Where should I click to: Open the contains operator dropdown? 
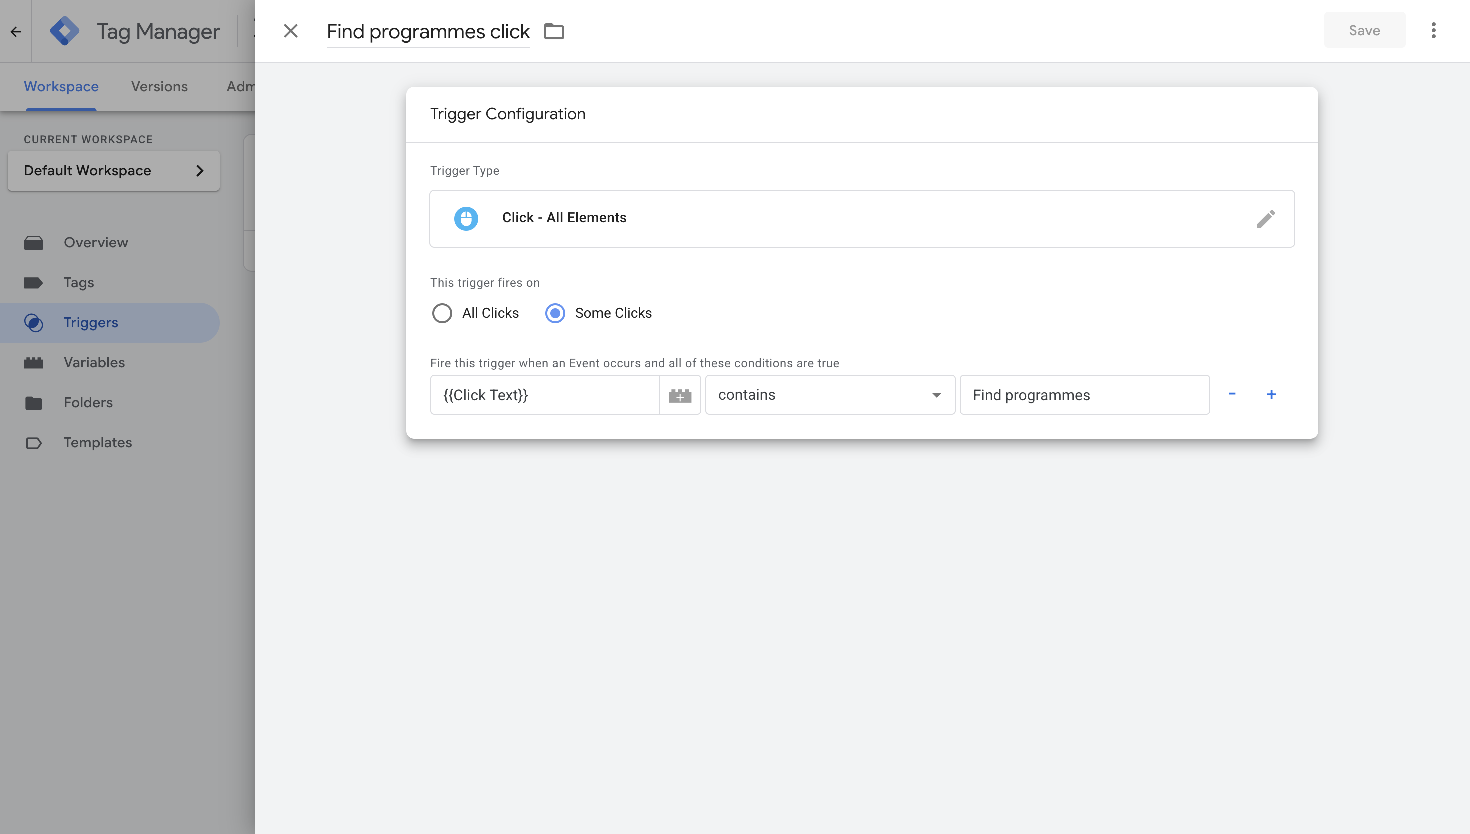pos(830,395)
